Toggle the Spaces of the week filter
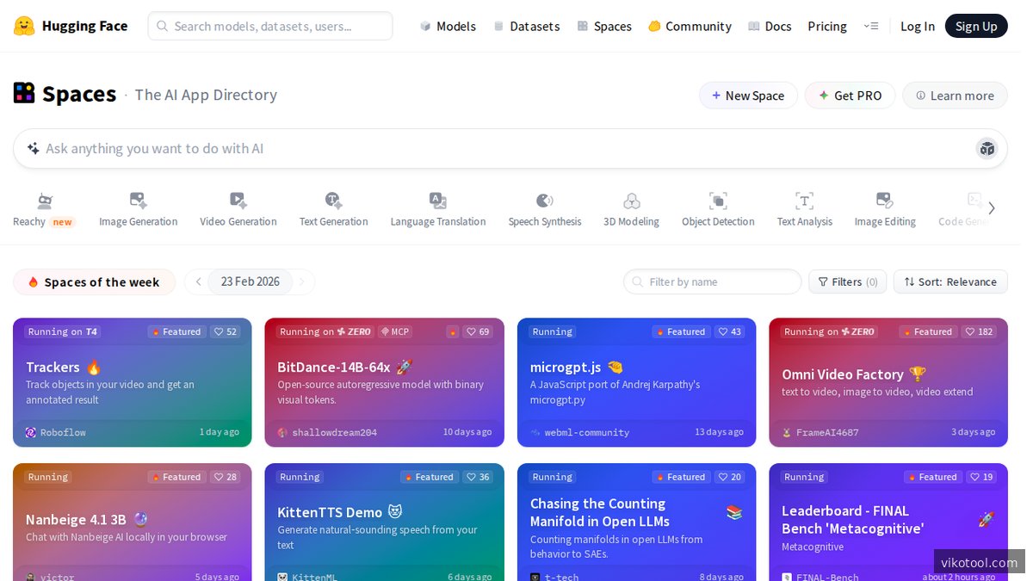The width and height of the screenshot is (1033, 581). coord(94,281)
